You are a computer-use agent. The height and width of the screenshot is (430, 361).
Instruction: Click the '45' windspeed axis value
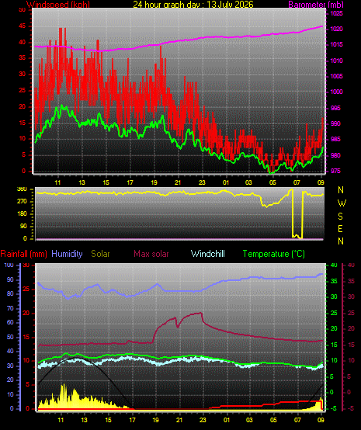(23, 26)
